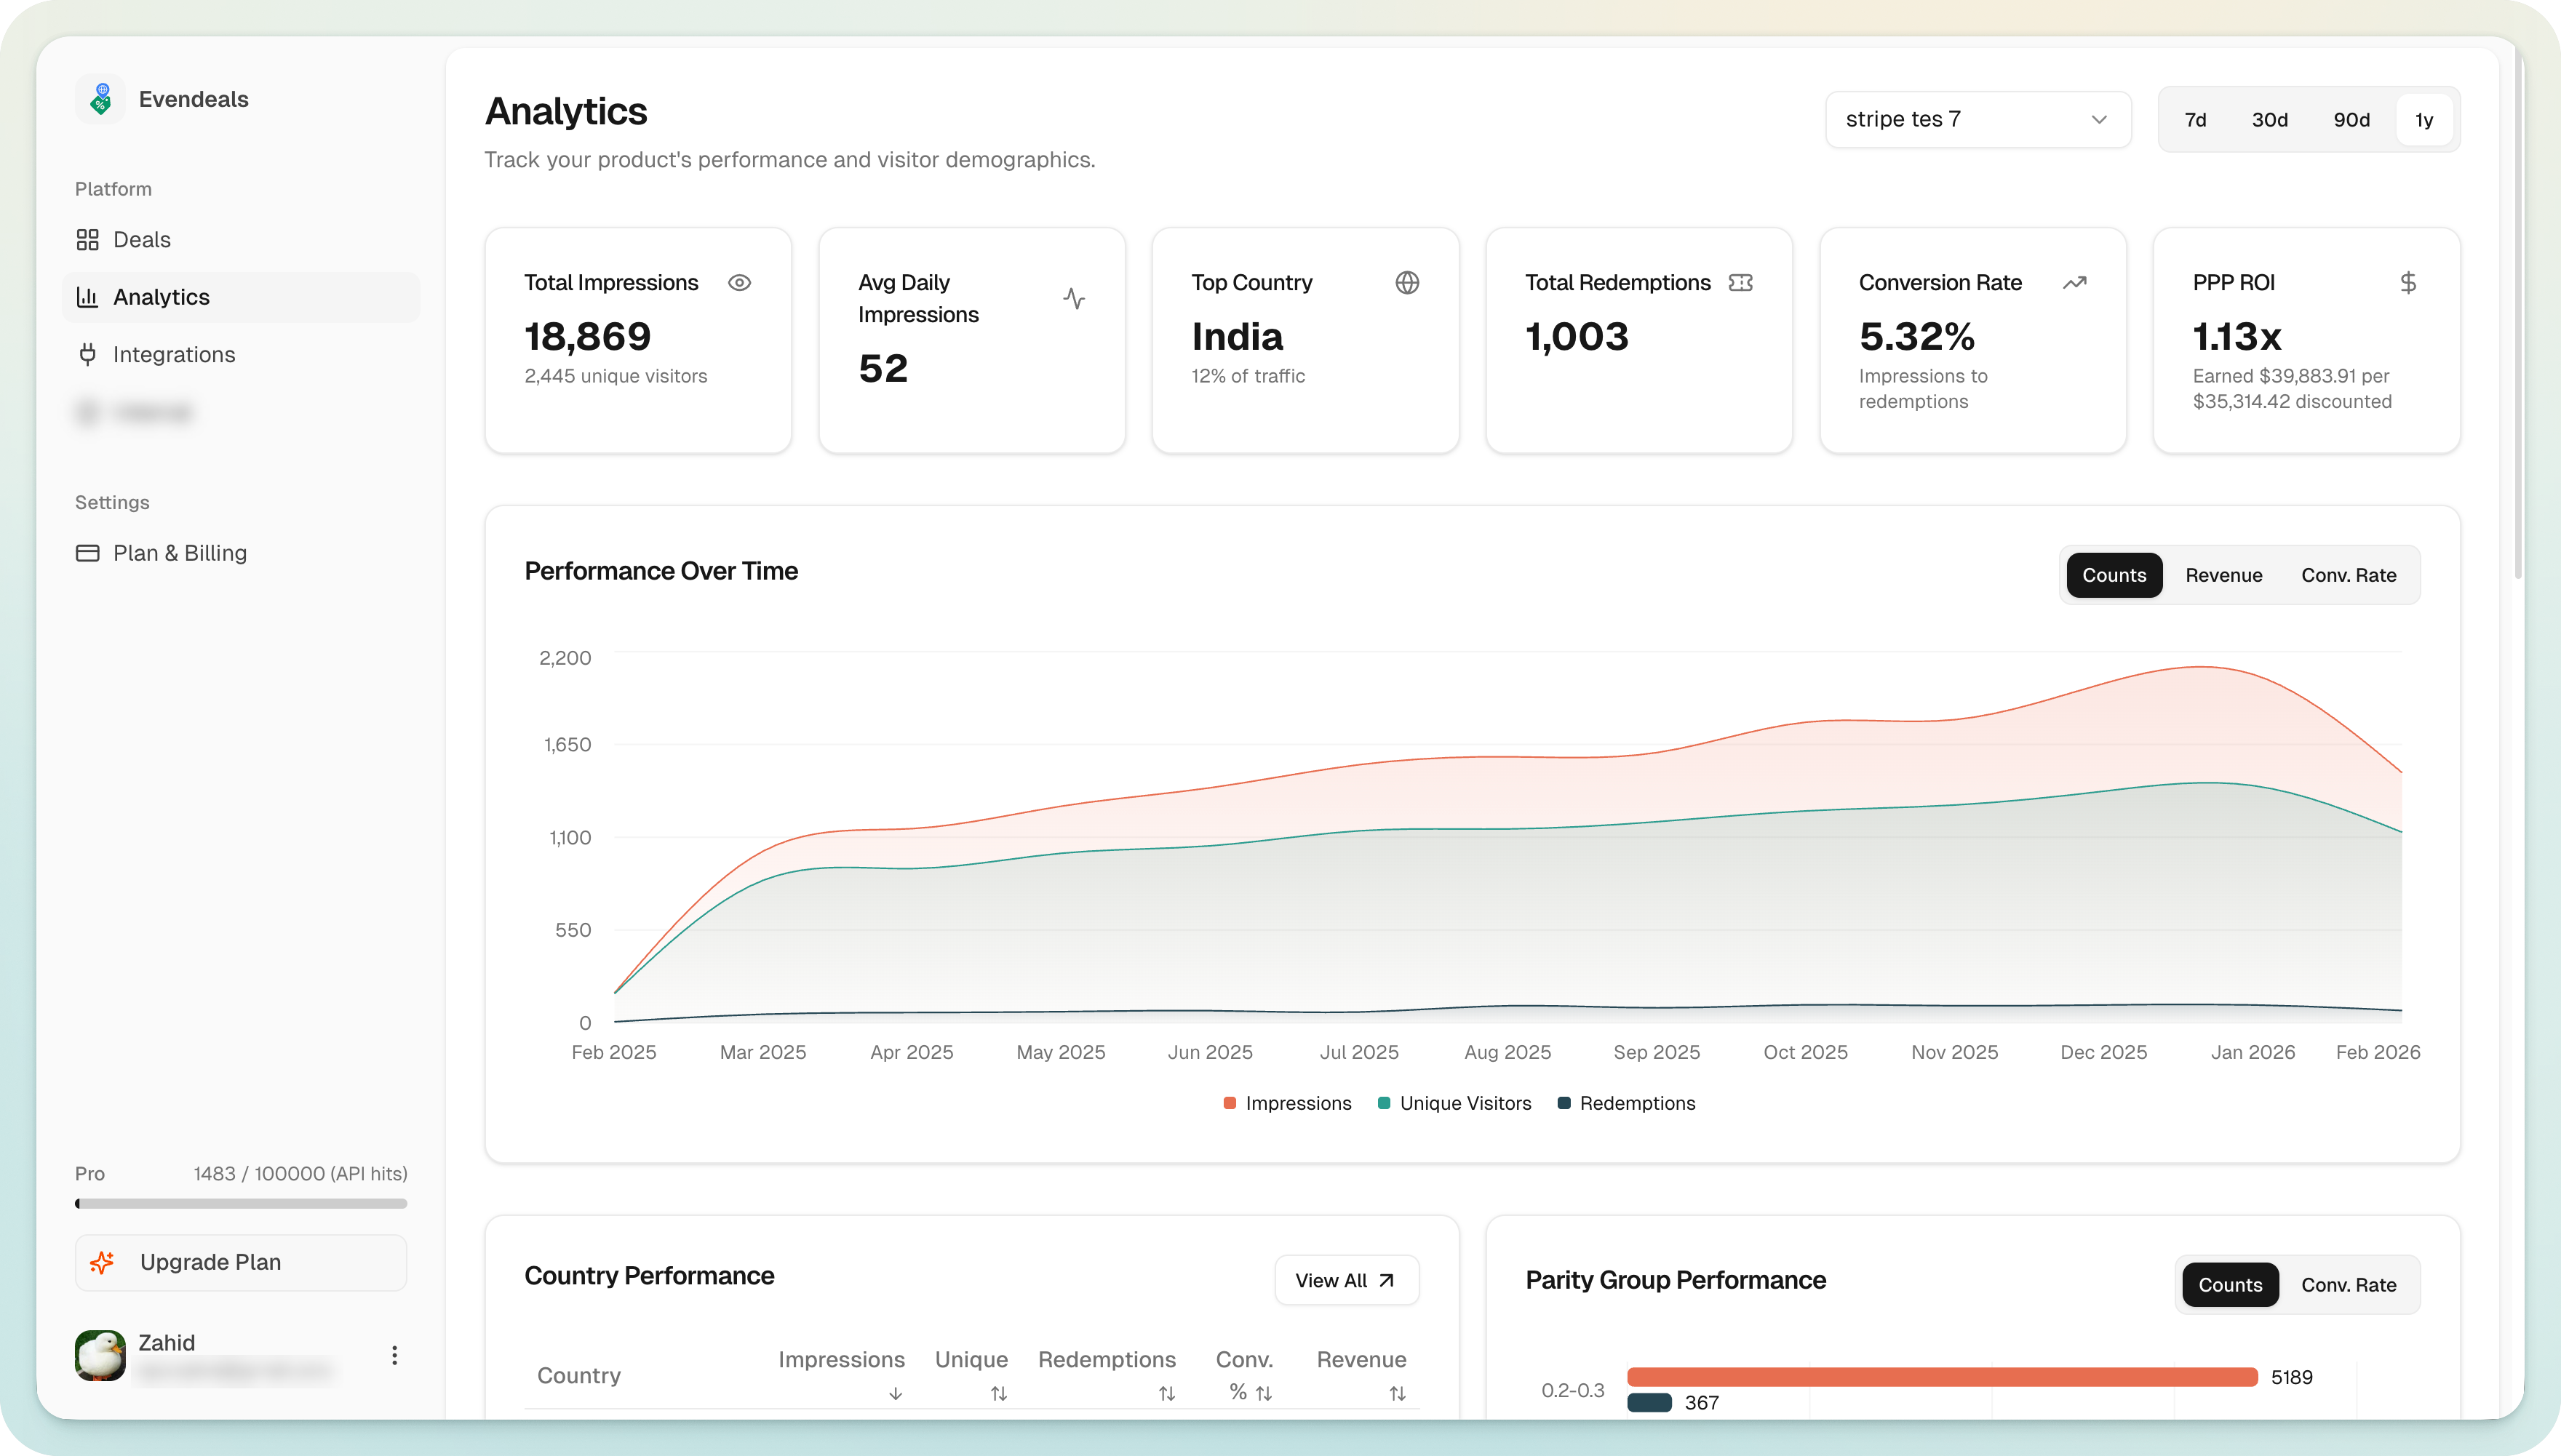Select the 90d time range
The height and width of the screenshot is (1456, 2561).
[x=2352, y=120]
